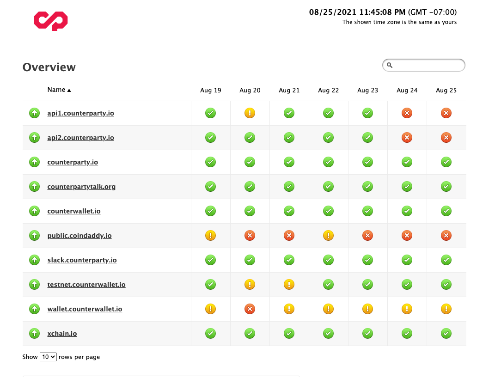The height and width of the screenshot is (377, 495).
Task: Click api1.counterparty.io Aug 25 red error icon
Action: point(446,113)
